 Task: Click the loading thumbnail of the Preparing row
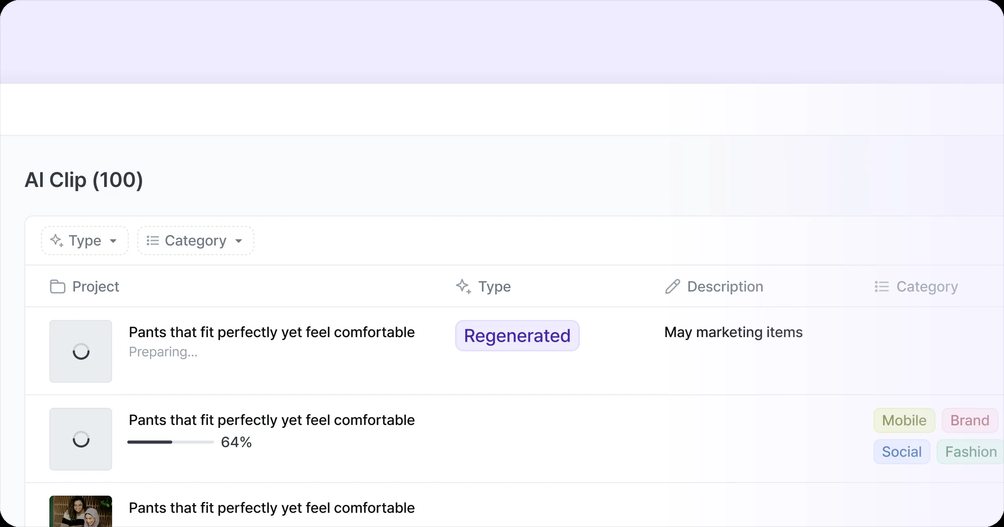click(81, 351)
